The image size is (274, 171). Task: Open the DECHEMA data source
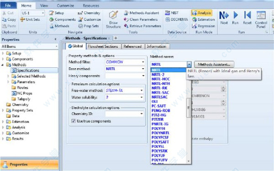coord(176,20)
